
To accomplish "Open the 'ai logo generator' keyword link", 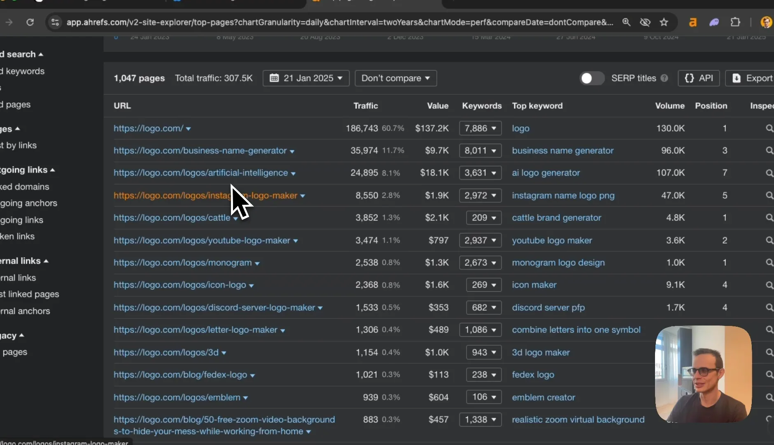I will tap(546, 173).
